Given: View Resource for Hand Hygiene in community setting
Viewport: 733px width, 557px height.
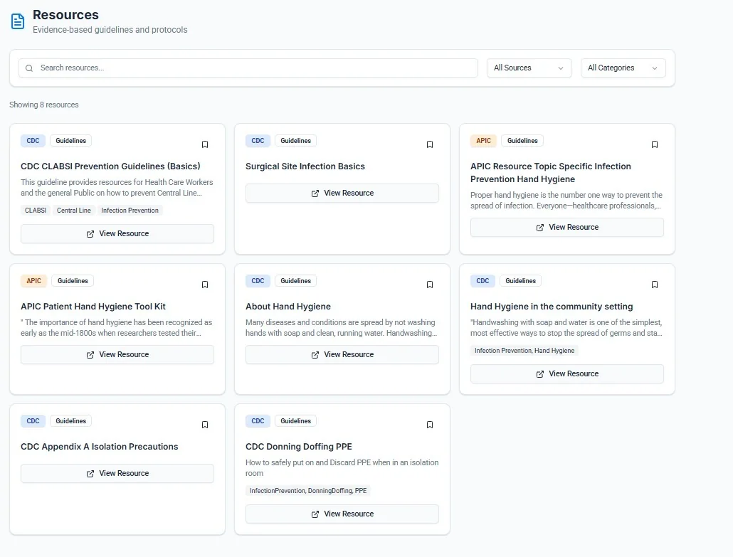Looking at the screenshot, I should 567,374.
